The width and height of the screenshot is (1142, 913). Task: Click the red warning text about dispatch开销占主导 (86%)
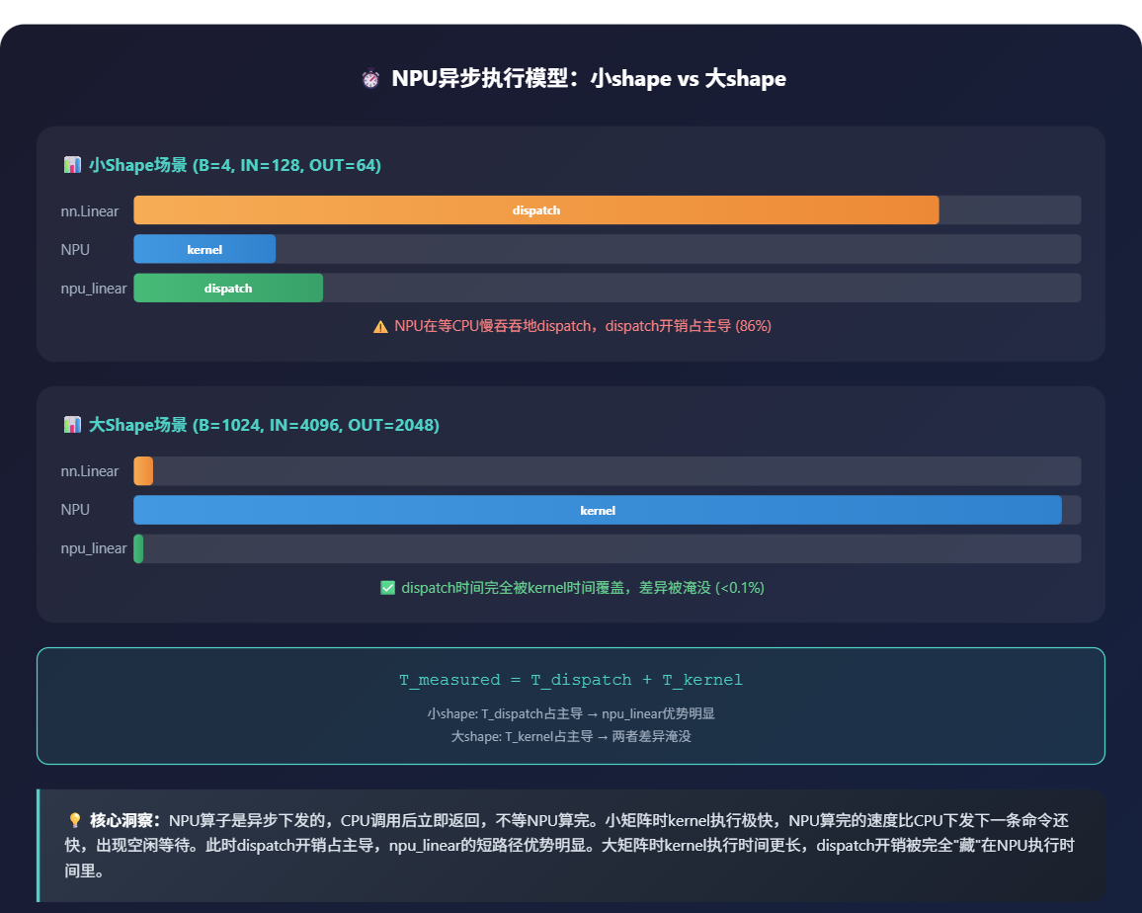click(583, 326)
